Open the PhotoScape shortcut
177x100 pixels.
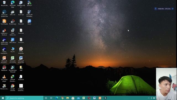tap(13, 22)
